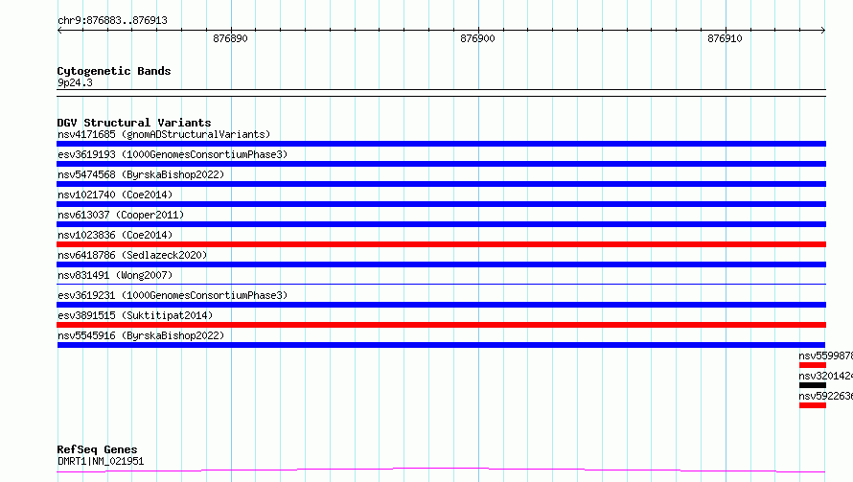Select the DGV Structural Variants track title
Viewport: 853px width, 482px height.
tap(134, 123)
